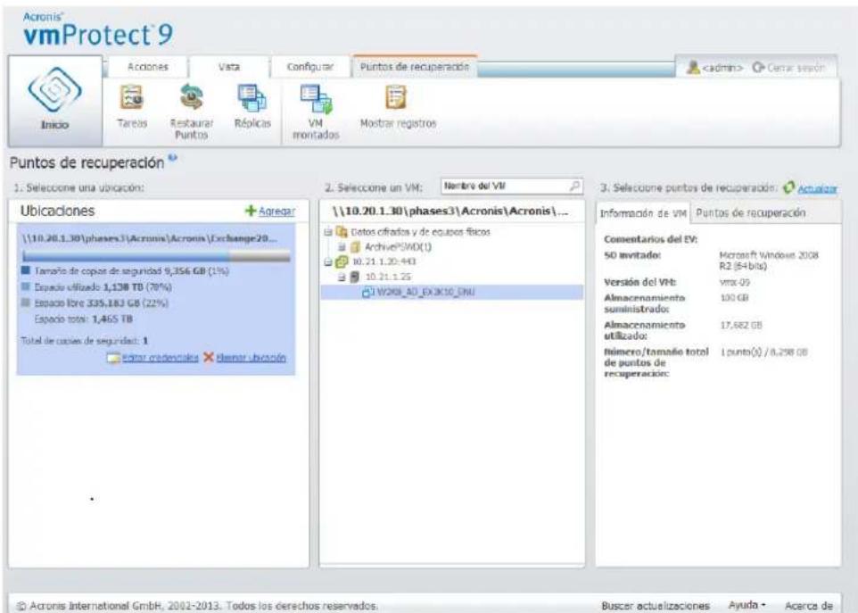Click the Espacio total 1,465 TB text
Viewport: 858px width, 613px height.
[84, 319]
